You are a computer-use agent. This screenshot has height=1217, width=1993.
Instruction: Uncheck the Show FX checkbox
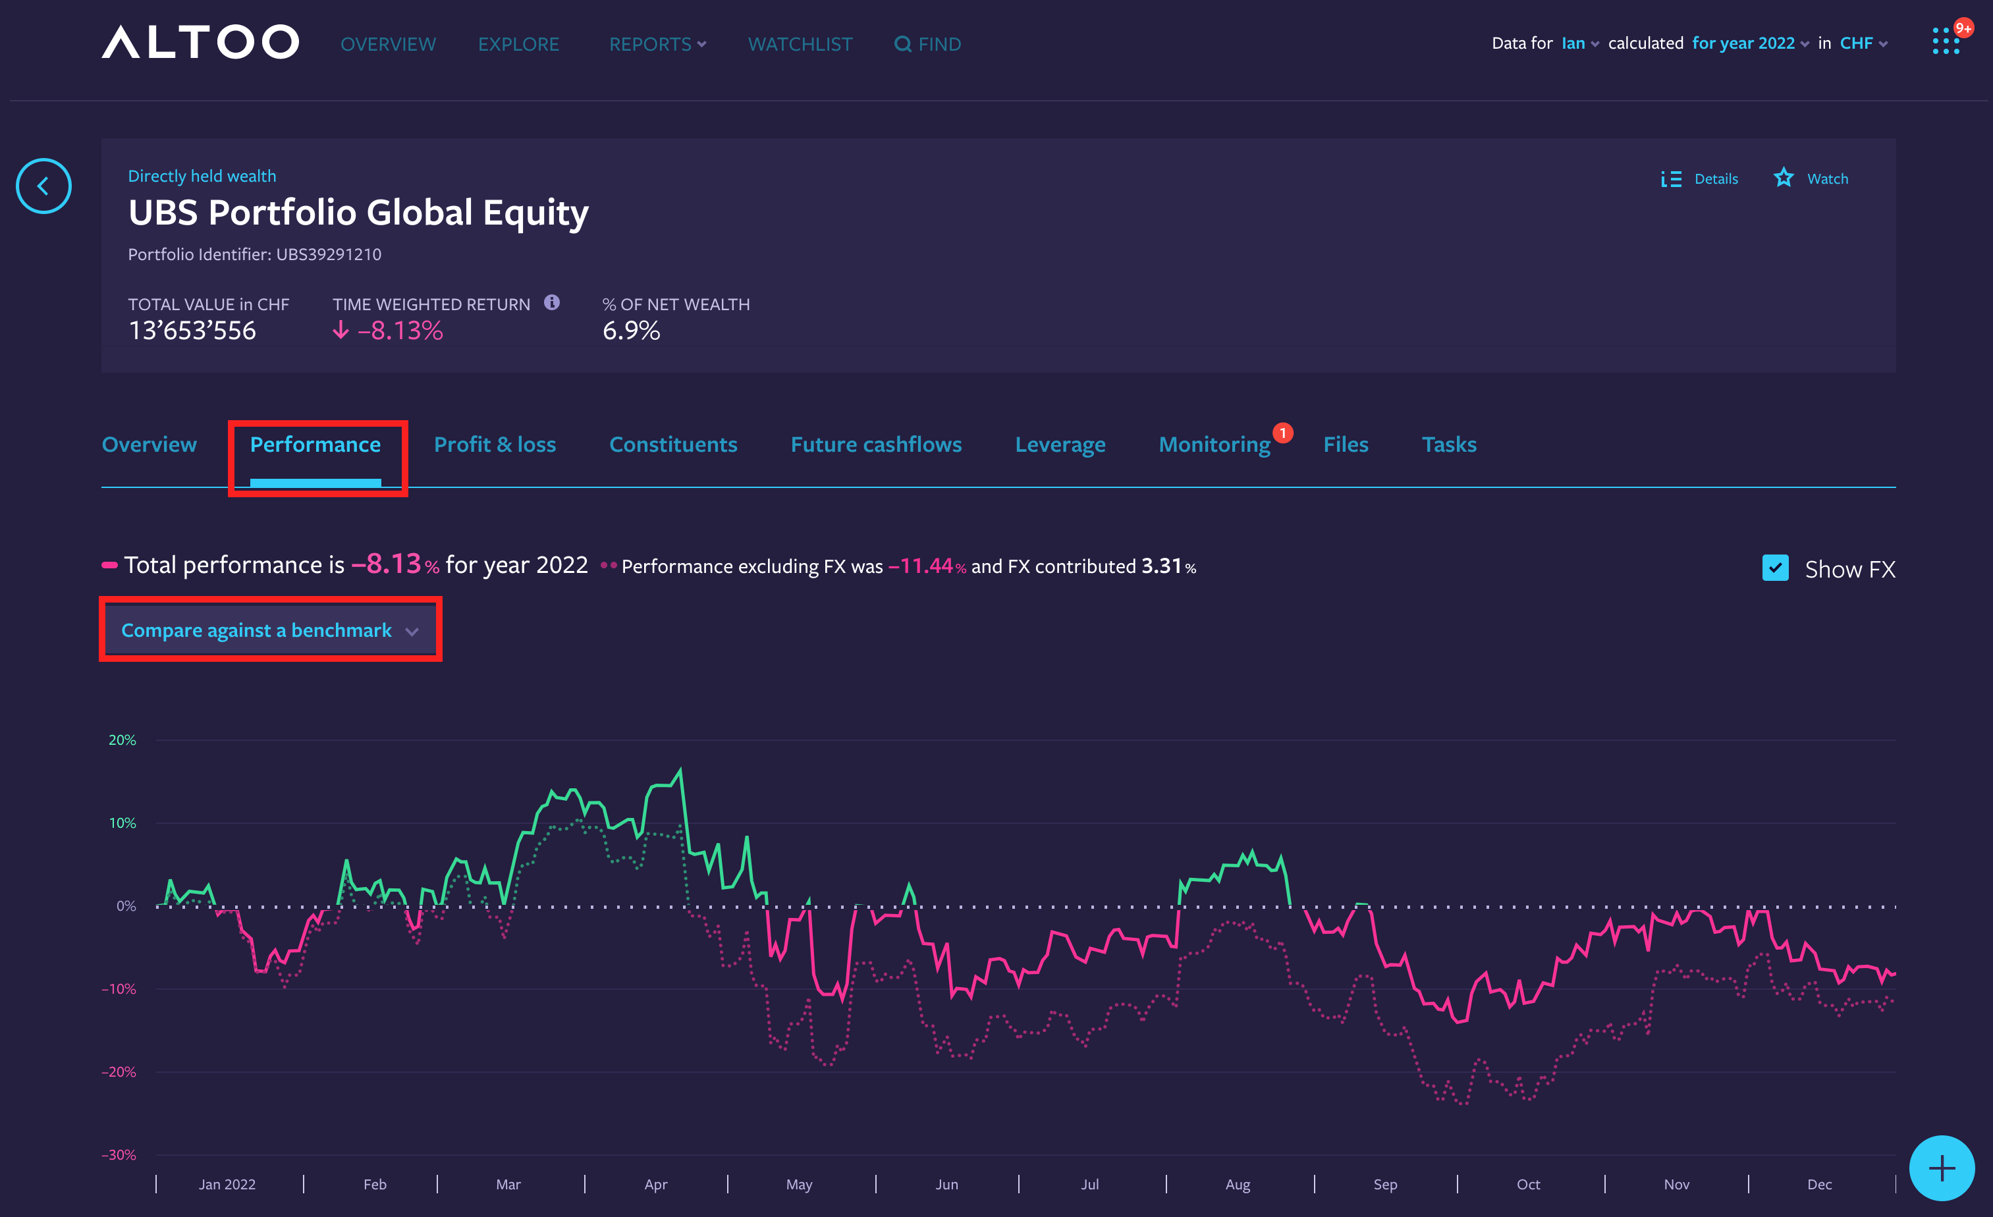1776,568
